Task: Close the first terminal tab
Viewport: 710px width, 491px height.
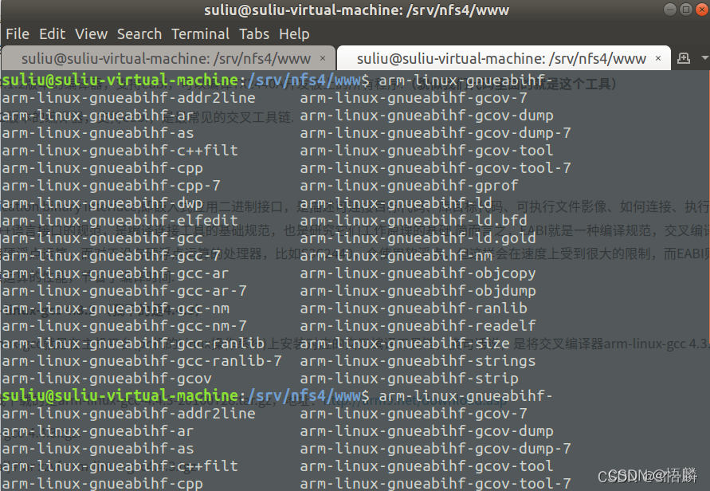Action: click(x=323, y=58)
